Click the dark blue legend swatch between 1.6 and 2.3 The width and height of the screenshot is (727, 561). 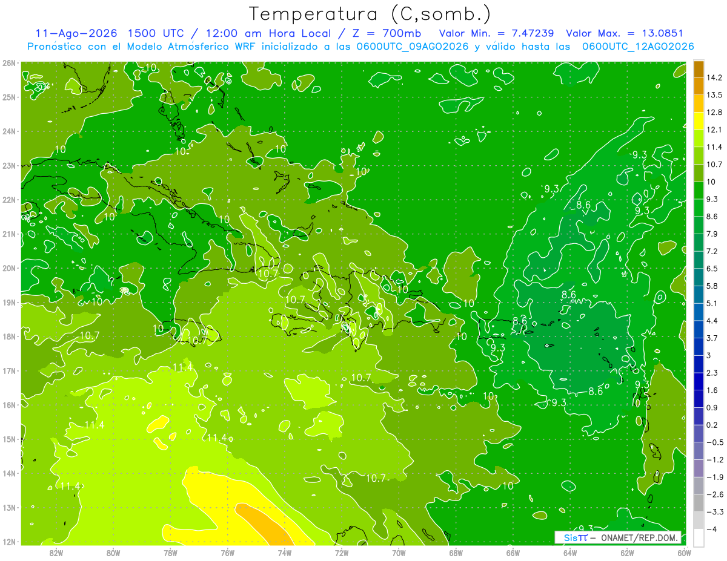(699, 381)
